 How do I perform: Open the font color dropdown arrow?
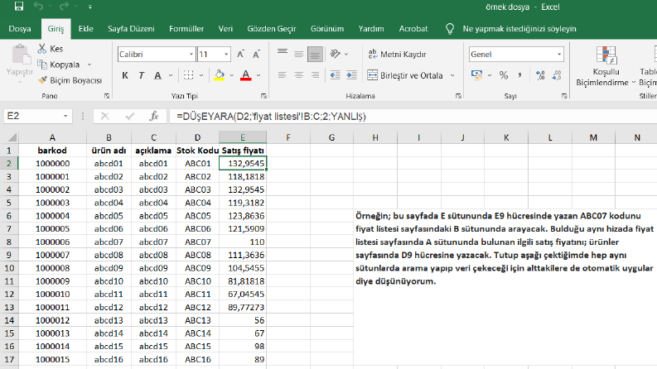pyautogui.click(x=258, y=76)
